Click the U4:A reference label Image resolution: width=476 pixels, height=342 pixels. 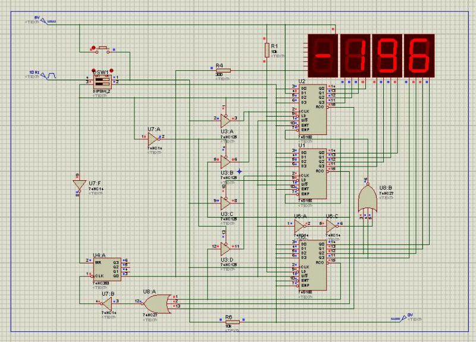[x=99, y=255]
